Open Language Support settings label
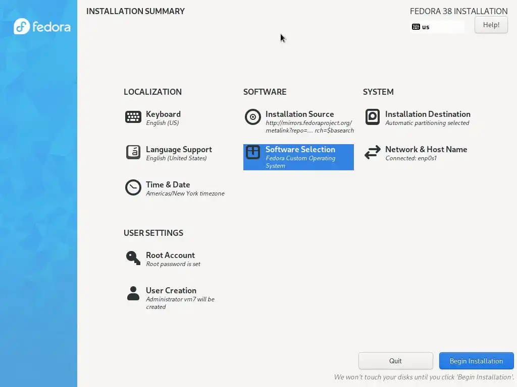Image resolution: width=517 pixels, height=387 pixels. [179, 149]
